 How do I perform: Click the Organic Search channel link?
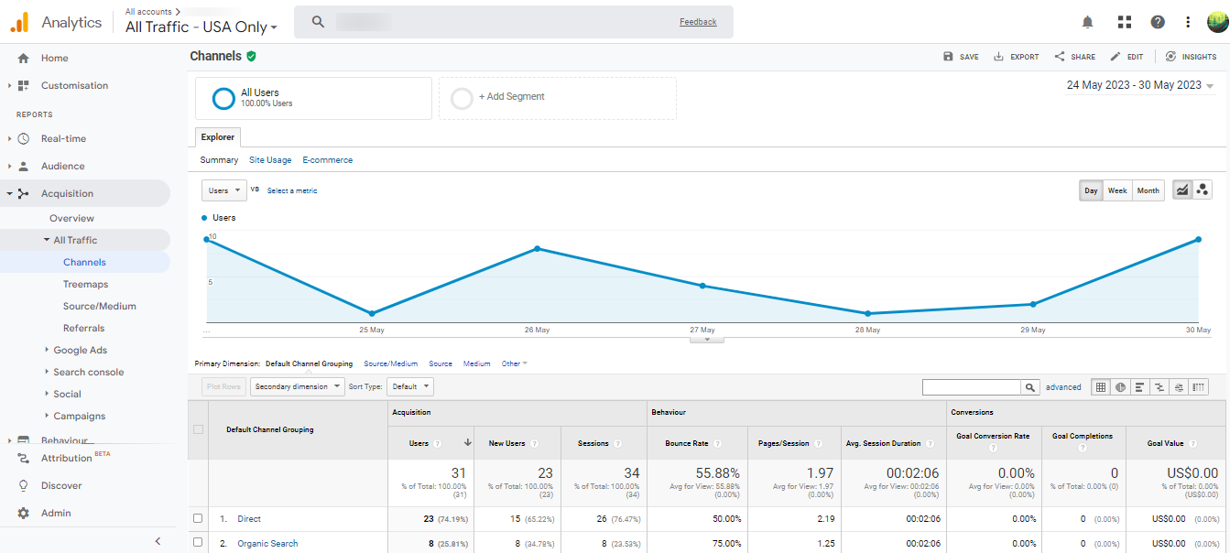(x=267, y=543)
